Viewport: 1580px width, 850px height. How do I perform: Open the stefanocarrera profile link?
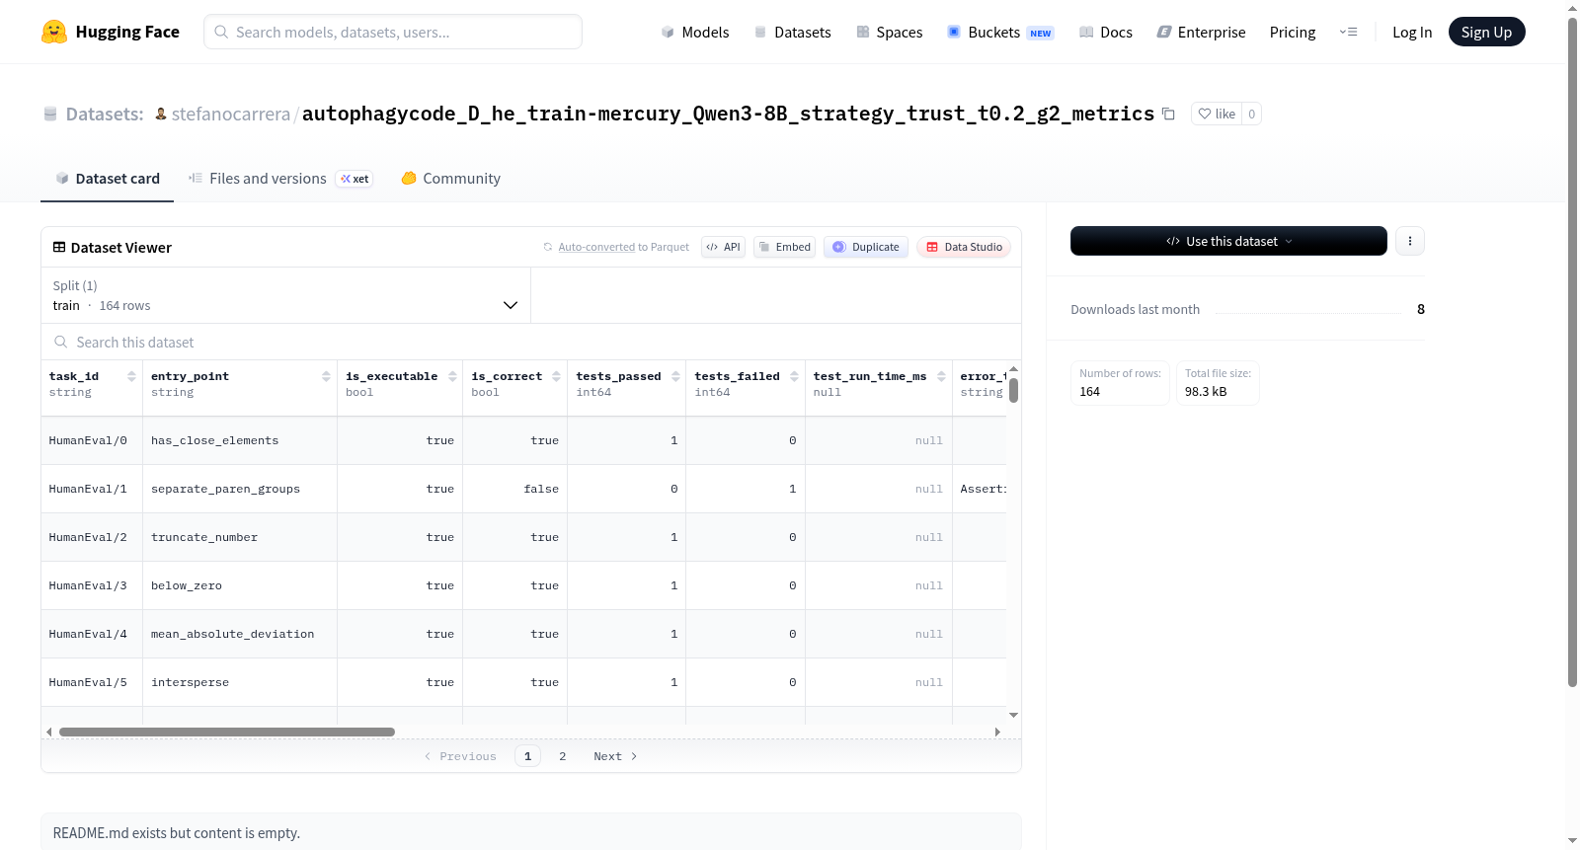click(231, 114)
